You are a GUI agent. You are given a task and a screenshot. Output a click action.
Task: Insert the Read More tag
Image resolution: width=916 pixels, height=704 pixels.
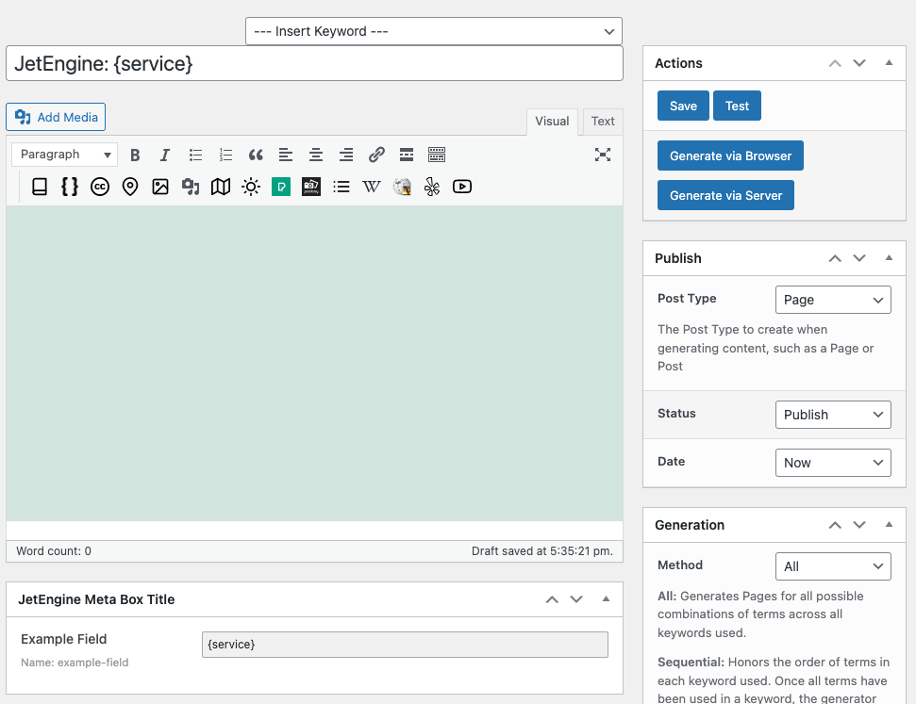[407, 155]
